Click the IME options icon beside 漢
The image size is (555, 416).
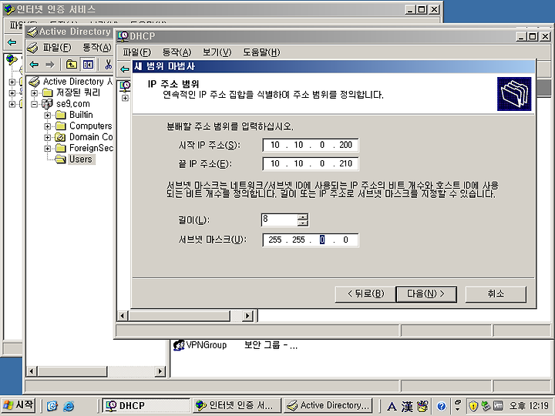[x=422, y=406]
